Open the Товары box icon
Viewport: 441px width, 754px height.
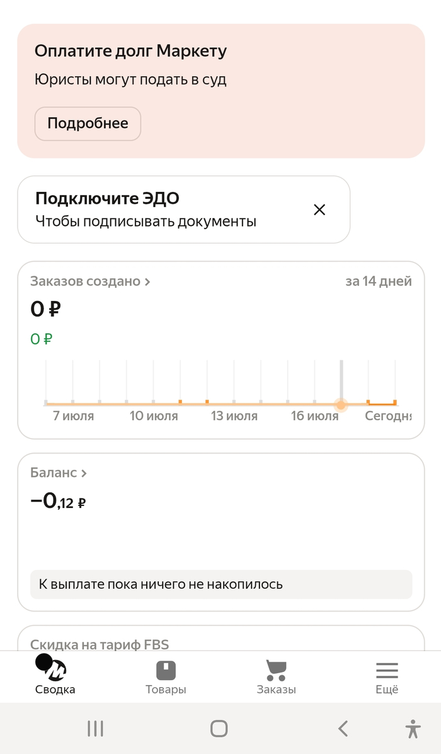tap(166, 670)
